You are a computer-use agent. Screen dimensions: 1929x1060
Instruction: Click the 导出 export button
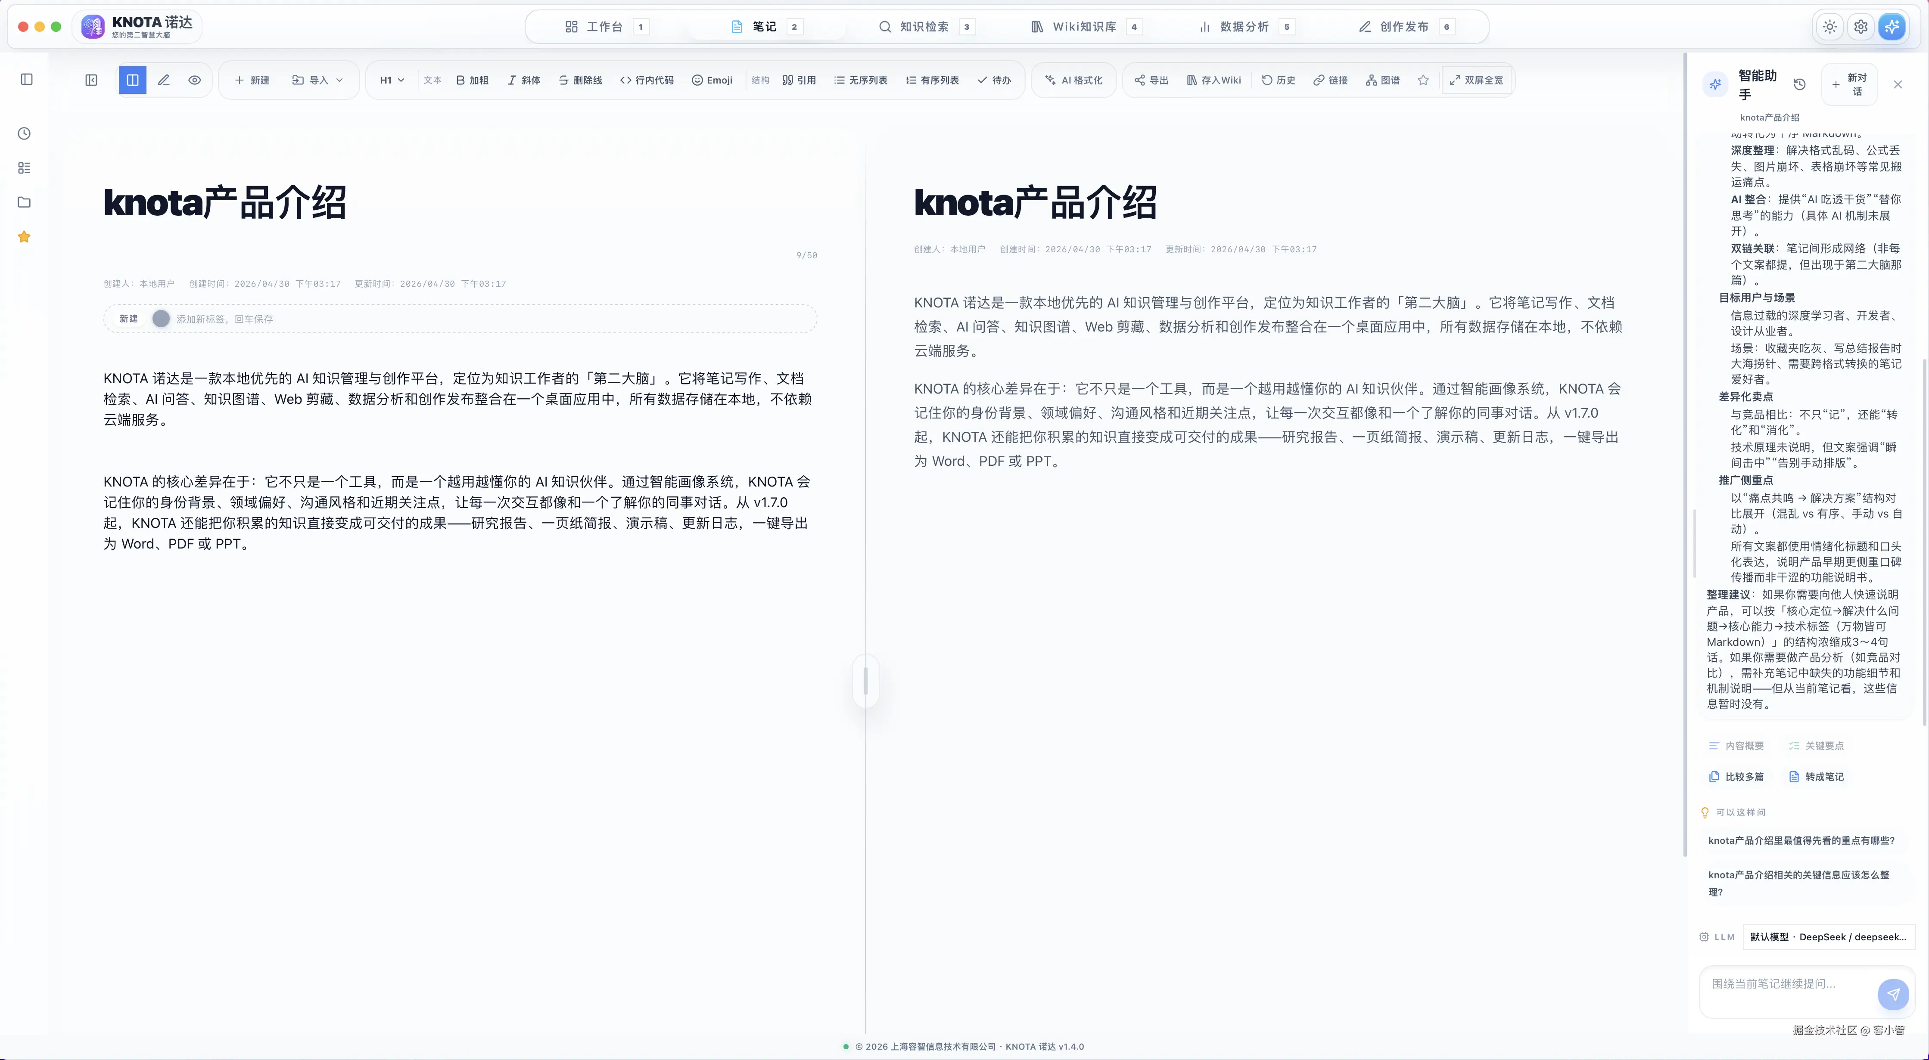coord(1151,80)
